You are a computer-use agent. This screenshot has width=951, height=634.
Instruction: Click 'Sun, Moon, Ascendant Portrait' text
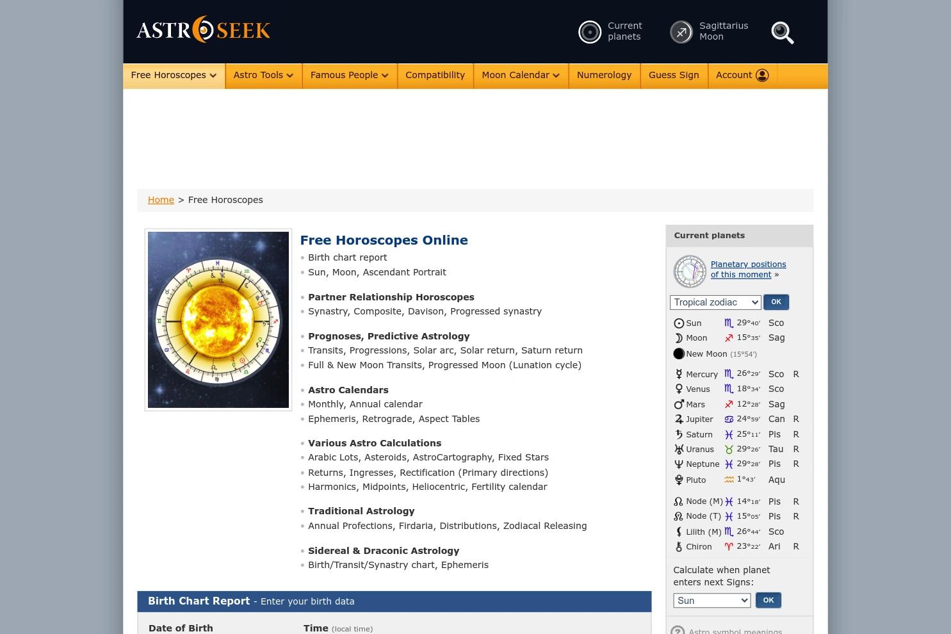[377, 272]
